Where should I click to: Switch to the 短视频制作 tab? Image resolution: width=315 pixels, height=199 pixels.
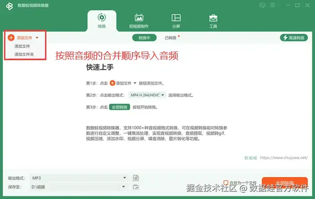[x=139, y=21]
